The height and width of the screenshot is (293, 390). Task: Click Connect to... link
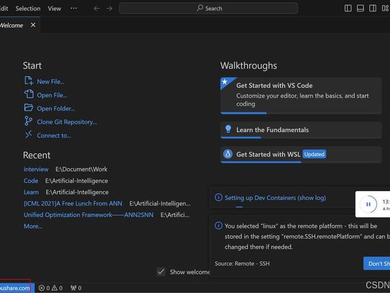coord(54,135)
